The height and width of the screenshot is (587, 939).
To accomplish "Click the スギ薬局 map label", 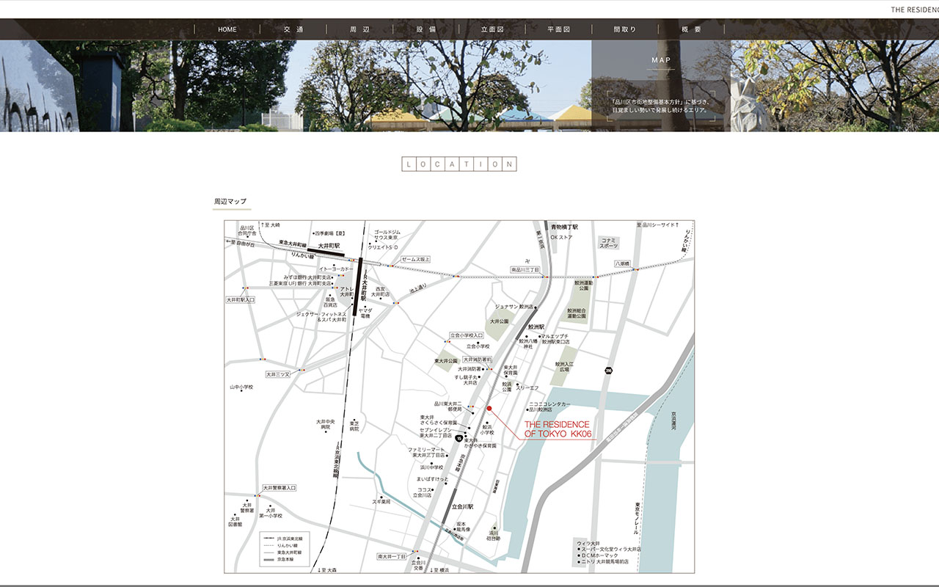I will [381, 501].
